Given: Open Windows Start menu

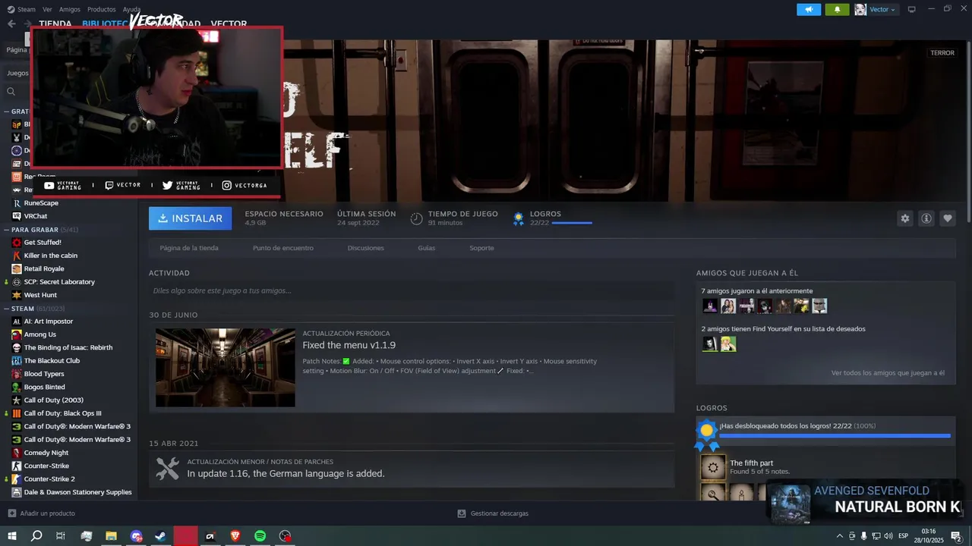Looking at the screenshot, I should 11,536.
